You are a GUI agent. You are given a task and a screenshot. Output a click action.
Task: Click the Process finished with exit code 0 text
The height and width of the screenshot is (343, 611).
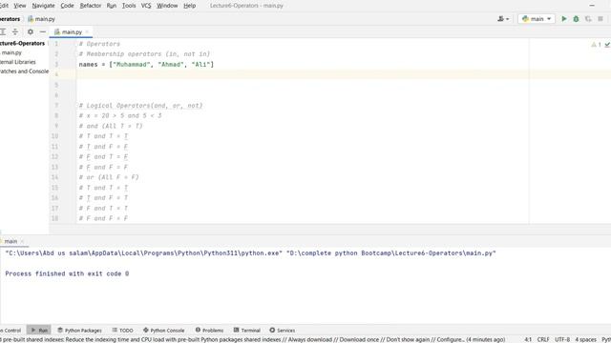(67, 273)
